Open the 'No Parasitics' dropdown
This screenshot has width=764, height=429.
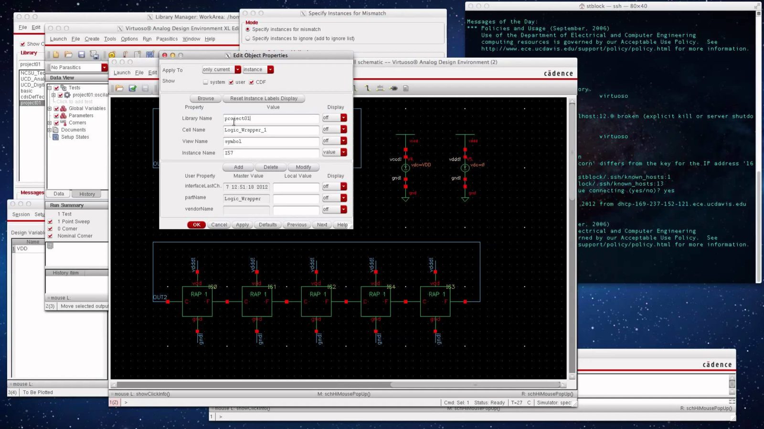(104, 68)
